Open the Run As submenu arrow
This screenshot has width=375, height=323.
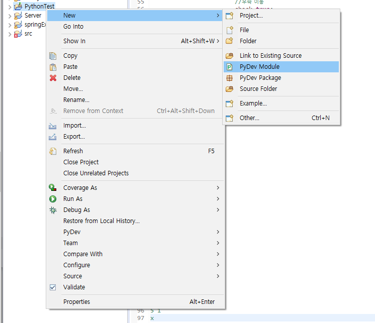[x=218, y=199]
